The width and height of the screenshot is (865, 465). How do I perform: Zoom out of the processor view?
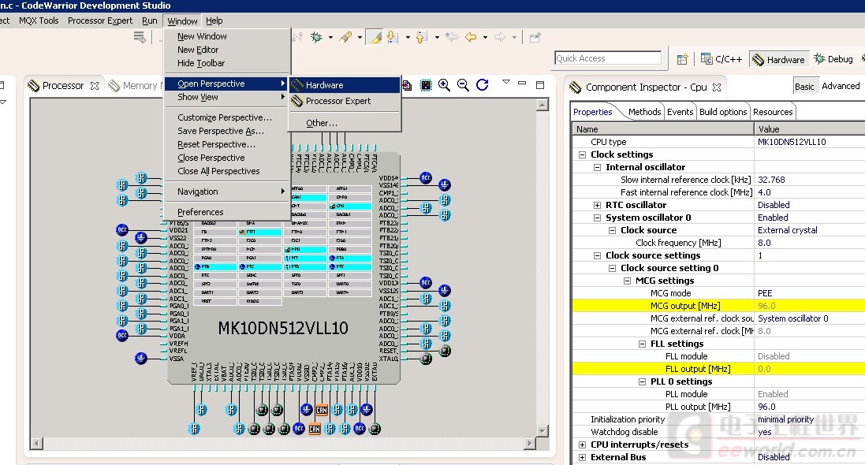tap(463, 85)
